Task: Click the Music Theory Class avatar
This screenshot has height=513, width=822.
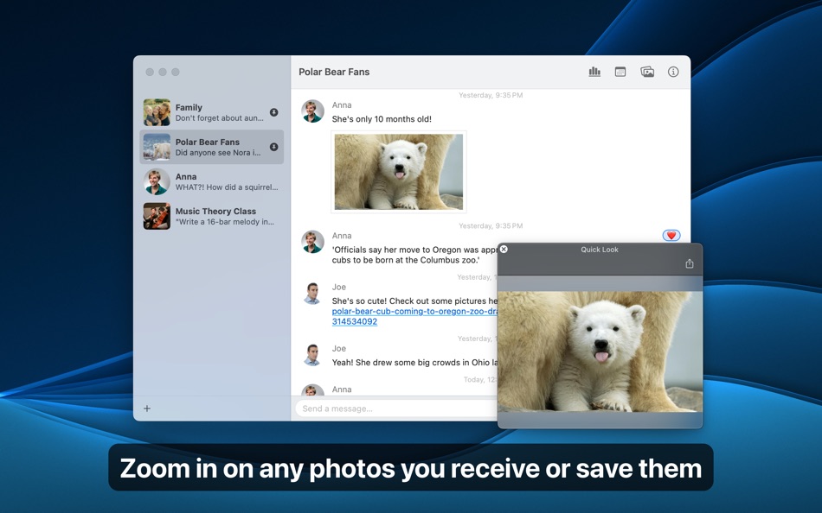Action: 157,216
